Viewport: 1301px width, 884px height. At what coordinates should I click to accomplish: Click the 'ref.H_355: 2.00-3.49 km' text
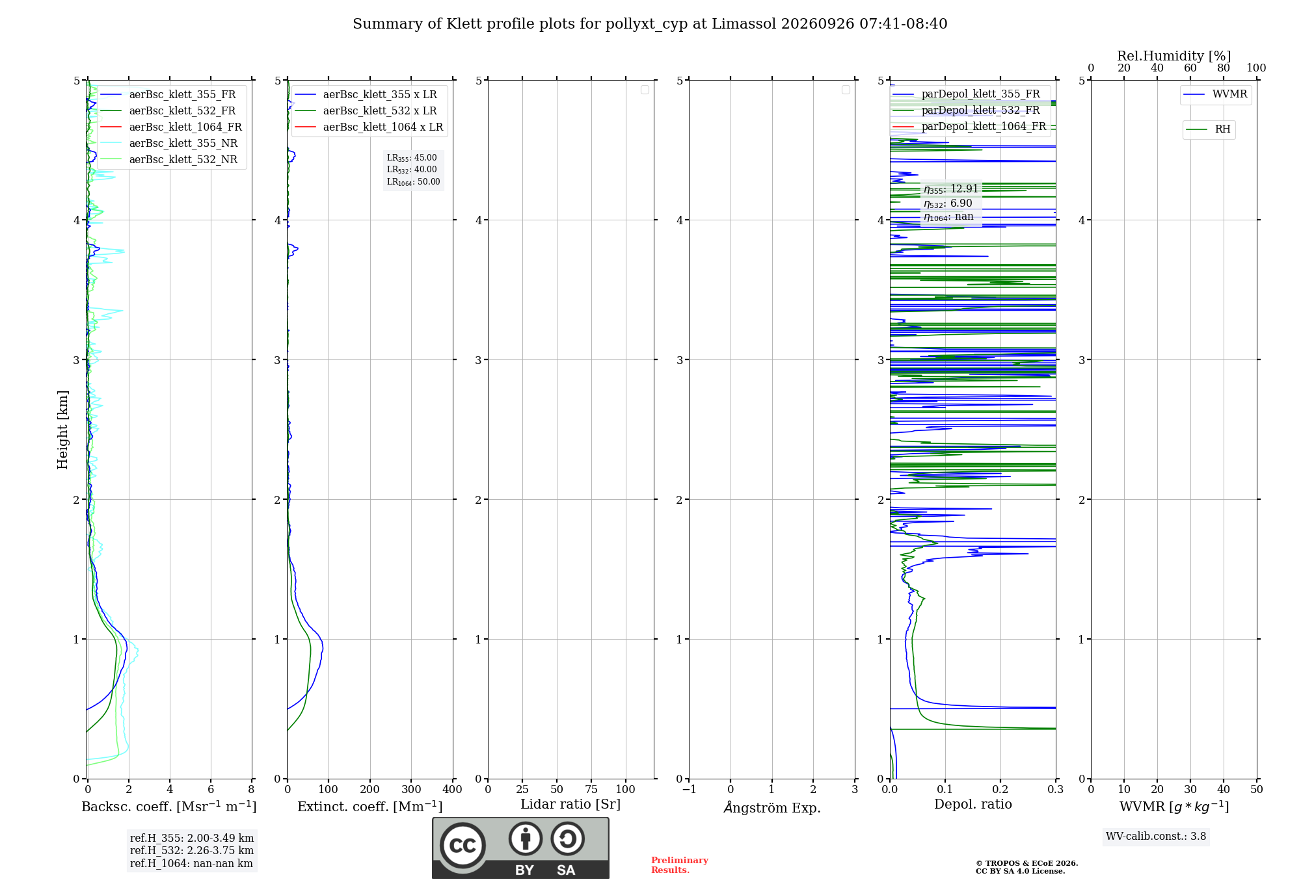pos(192,838)
